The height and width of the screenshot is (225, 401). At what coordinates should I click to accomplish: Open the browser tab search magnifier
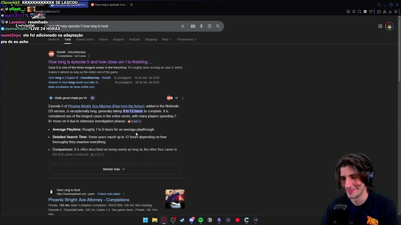(379, 5)
